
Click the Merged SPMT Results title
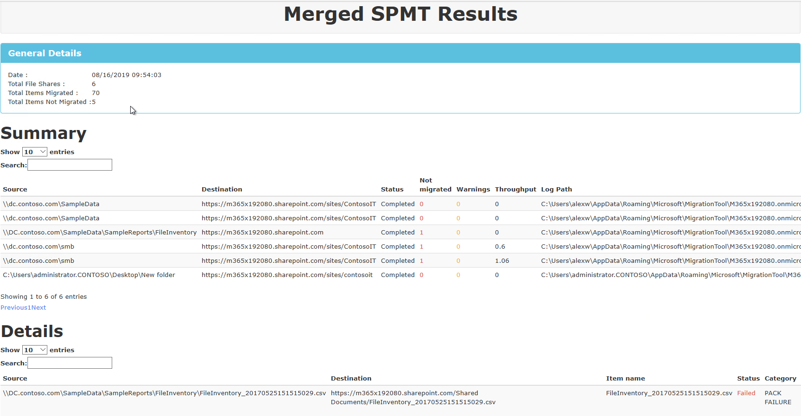pos(400,14)
